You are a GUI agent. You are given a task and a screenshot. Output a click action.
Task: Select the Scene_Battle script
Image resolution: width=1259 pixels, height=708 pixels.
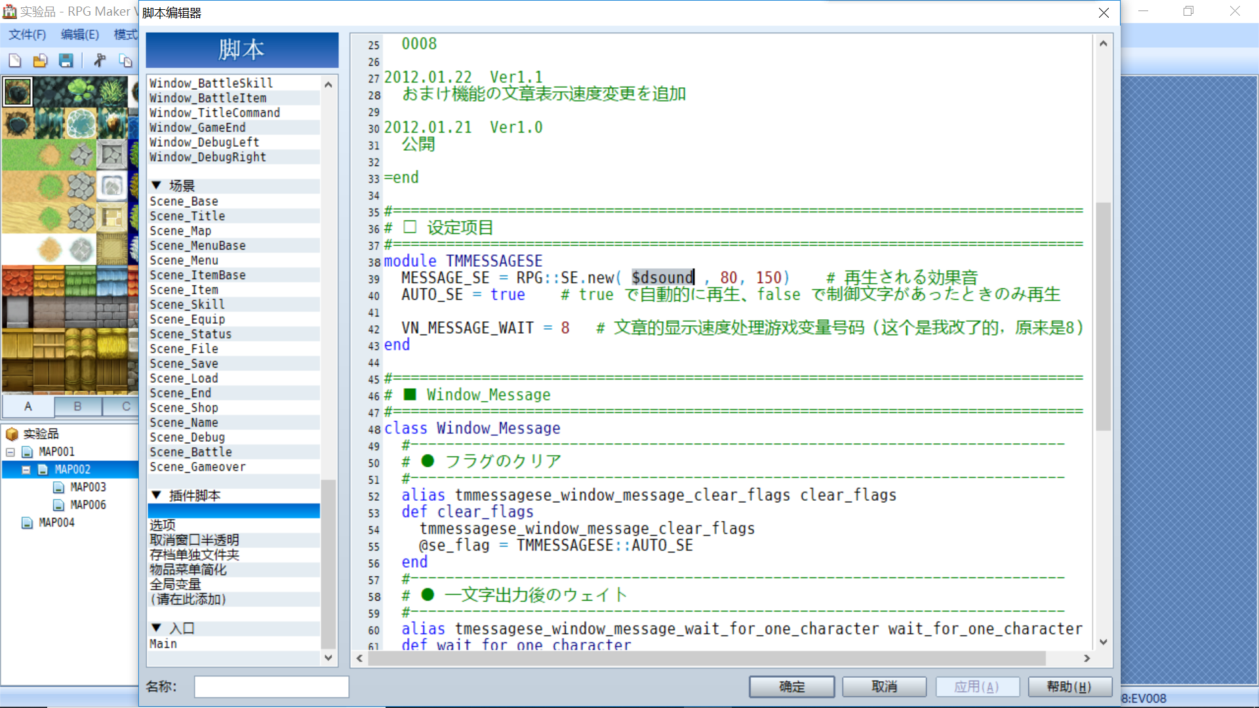[234, 452]
